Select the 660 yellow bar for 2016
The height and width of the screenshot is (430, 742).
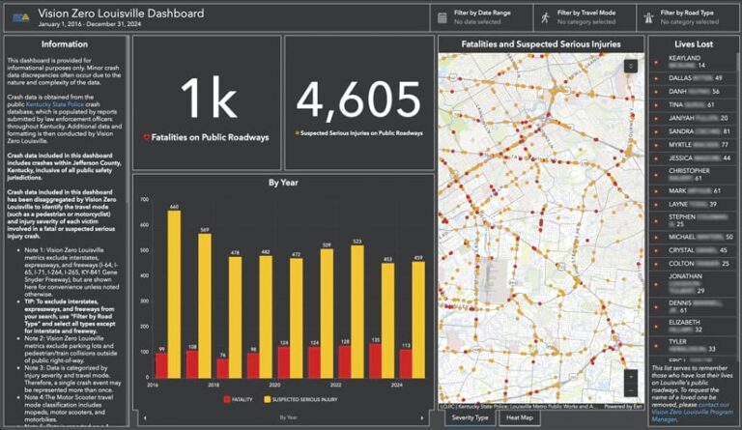pyautogui.click(x=174, y=294)
